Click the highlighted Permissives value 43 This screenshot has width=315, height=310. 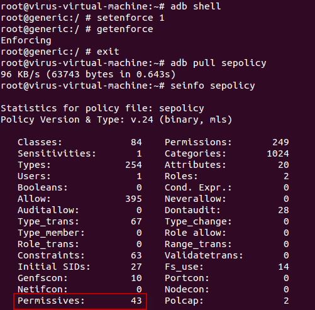136,301
